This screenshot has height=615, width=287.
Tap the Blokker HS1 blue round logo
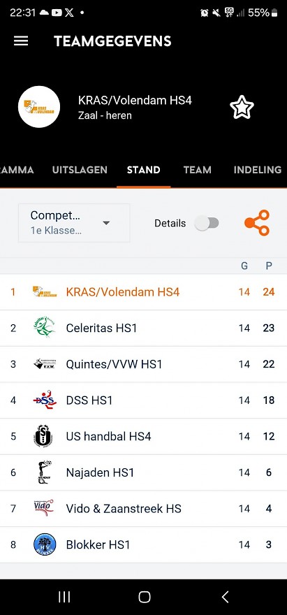[x=44, y=544]
